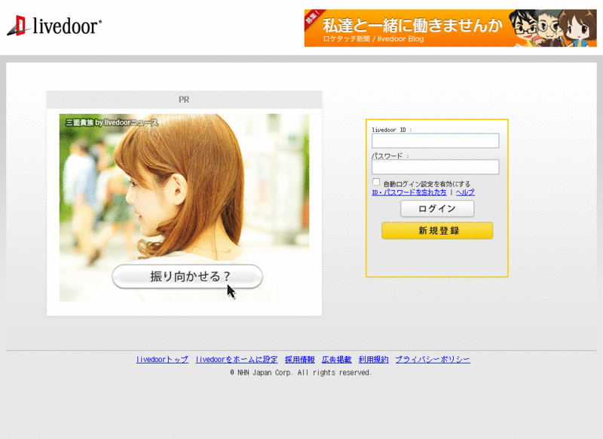Click the 三面貴族 by livedoorニュース caption
This screenshot has height=439, width=603.
(x=112, y=122)
